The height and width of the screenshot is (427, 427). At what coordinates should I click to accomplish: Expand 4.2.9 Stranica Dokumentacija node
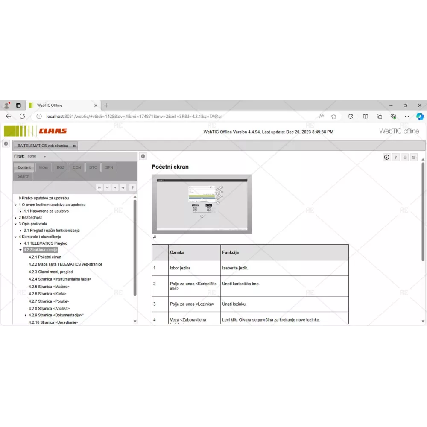click(x=26, y=316)
